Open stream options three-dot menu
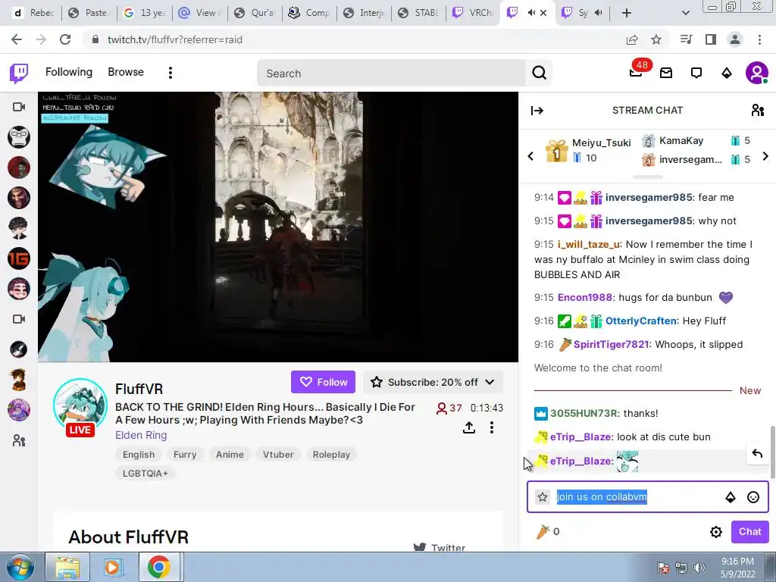The width and height of the screenshot is (776, 582). click(491, 427)
